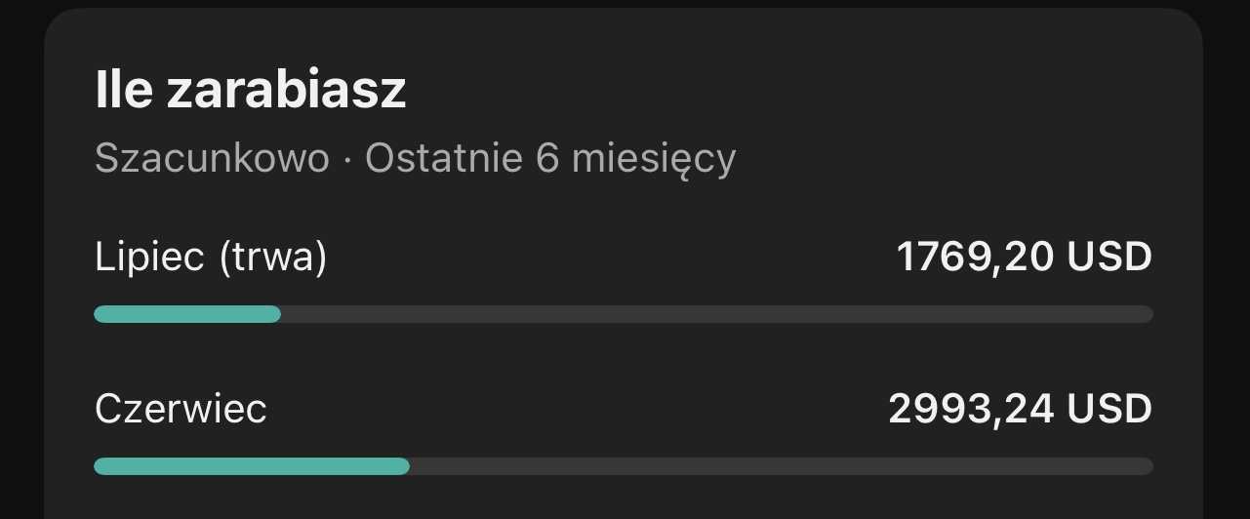Viewport: 1250px width, 519px height.
Task: Click the far right end of the Czerwiec bar
Action: [x=1149, y=466]
